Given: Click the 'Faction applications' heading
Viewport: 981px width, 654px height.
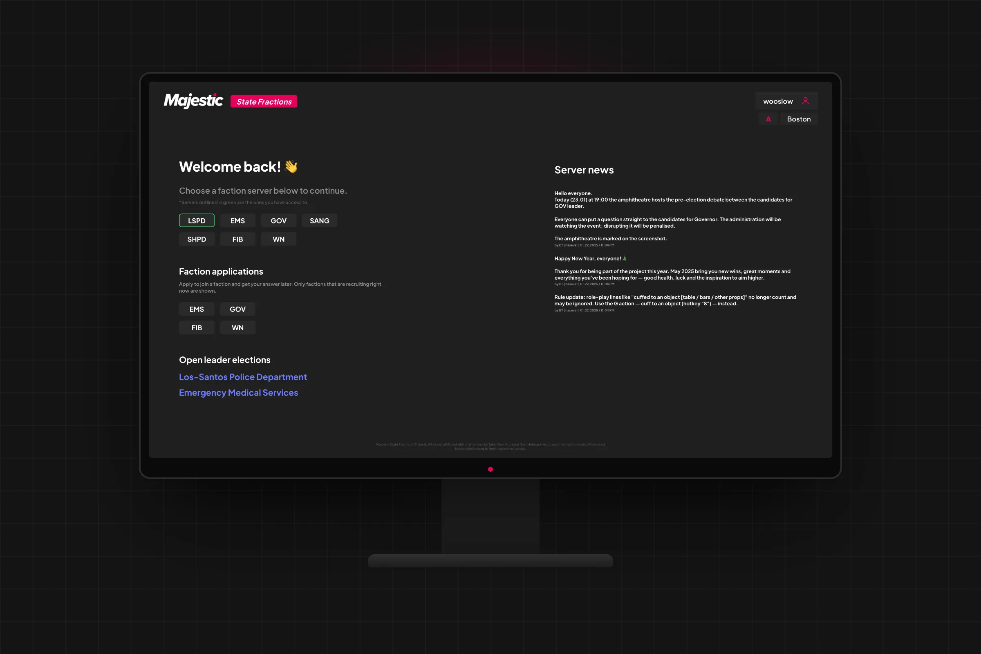Looking at the screenshot, I should [221, 271].
